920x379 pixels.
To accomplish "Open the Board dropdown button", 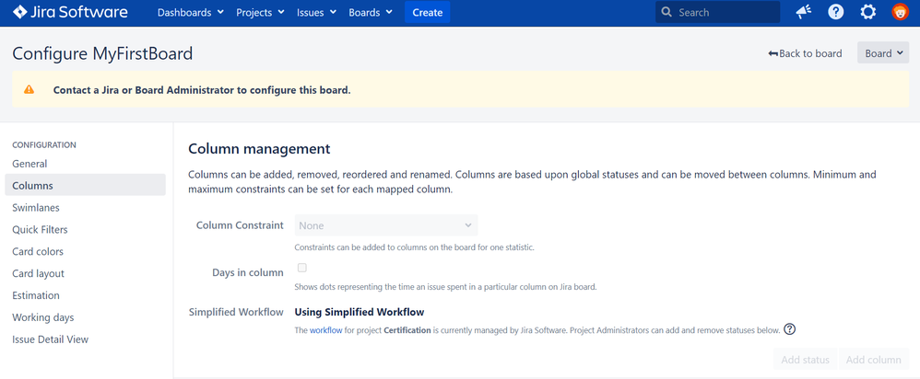I will pyautogui.click(x=883, y=53).
